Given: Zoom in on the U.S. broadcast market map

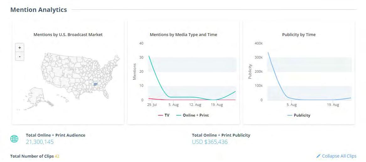Looking at the screenshot, I should click(19, 48).
